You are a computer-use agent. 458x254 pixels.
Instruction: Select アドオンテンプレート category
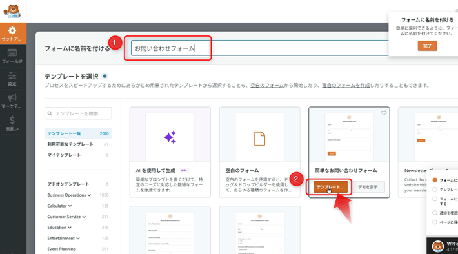[78, 184]
